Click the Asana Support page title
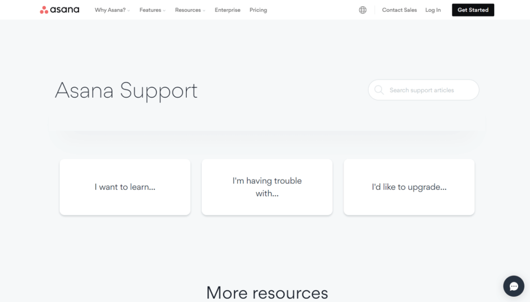The width and height of the screenshot is (530, 302). [126, 90]
